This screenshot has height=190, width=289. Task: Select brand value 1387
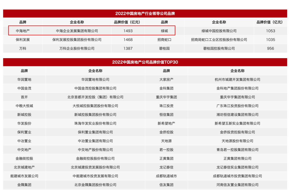(128, 49)
